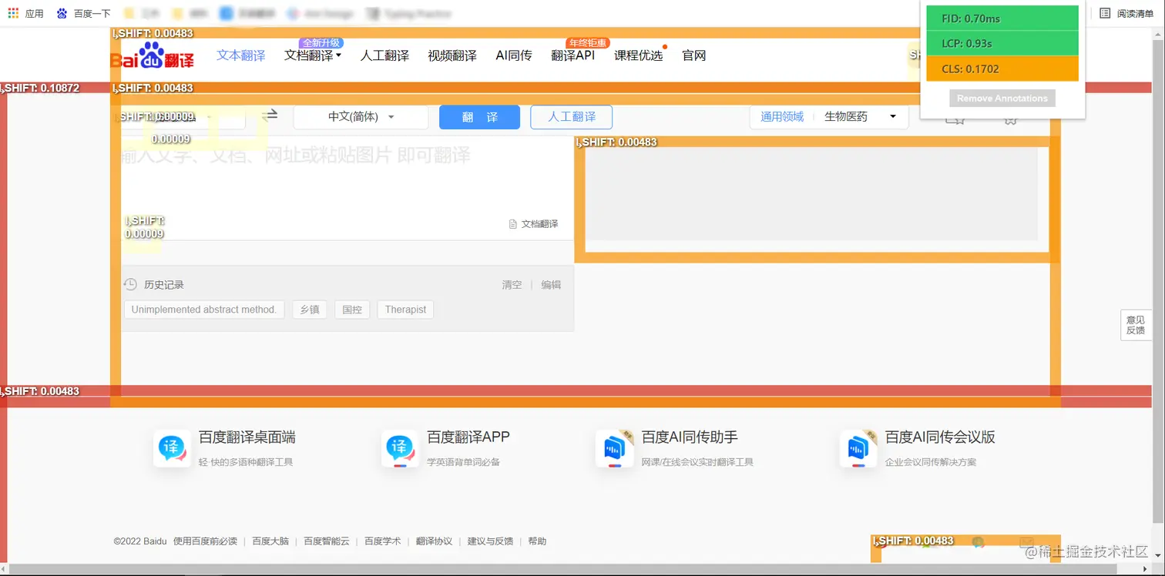1165x576 pixels.
Task: Click the 文档翻译 document translation icon
Action: (x=512, y=223)
